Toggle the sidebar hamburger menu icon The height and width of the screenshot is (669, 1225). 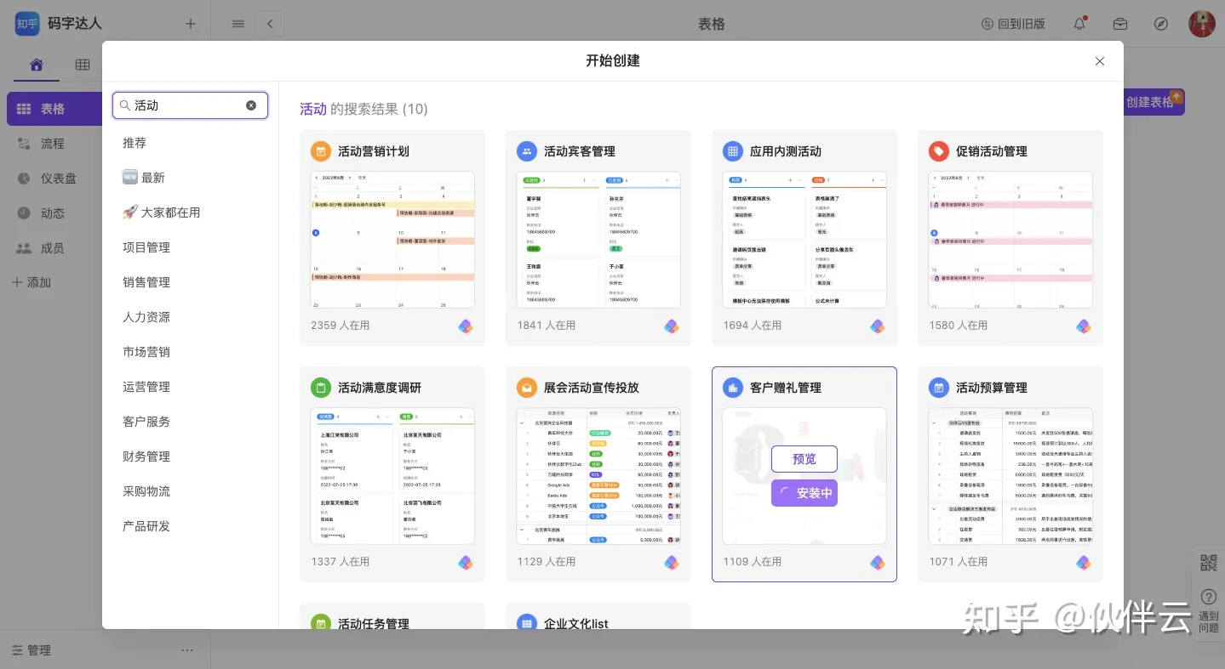[238, 24]
